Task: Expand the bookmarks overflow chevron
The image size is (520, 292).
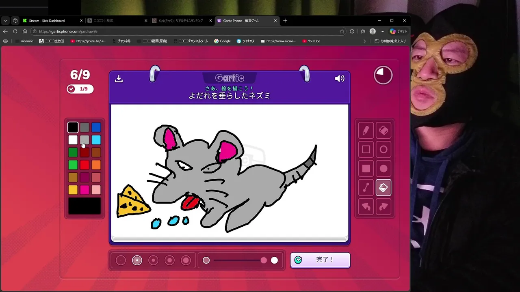Action: [x=364, y=41]
